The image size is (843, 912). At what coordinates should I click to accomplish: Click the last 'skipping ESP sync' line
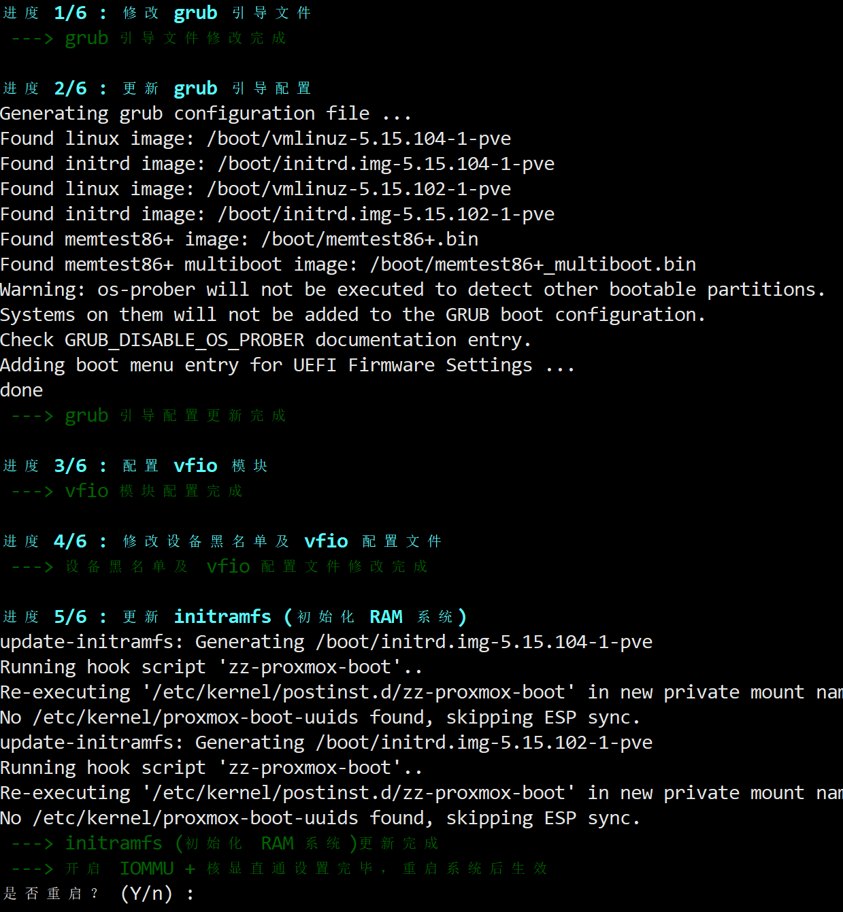point(320,818)
